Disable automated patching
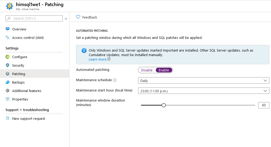Screen dimensions: 271x147 click(147, 70)
